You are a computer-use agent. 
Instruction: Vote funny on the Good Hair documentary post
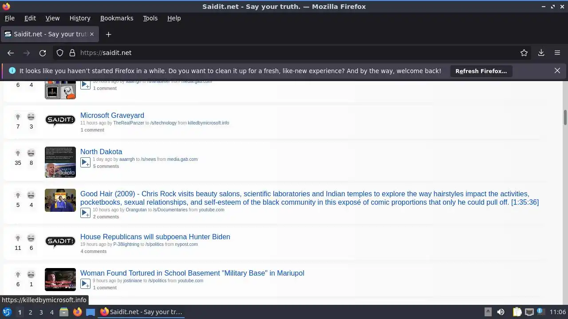[31, 195]
